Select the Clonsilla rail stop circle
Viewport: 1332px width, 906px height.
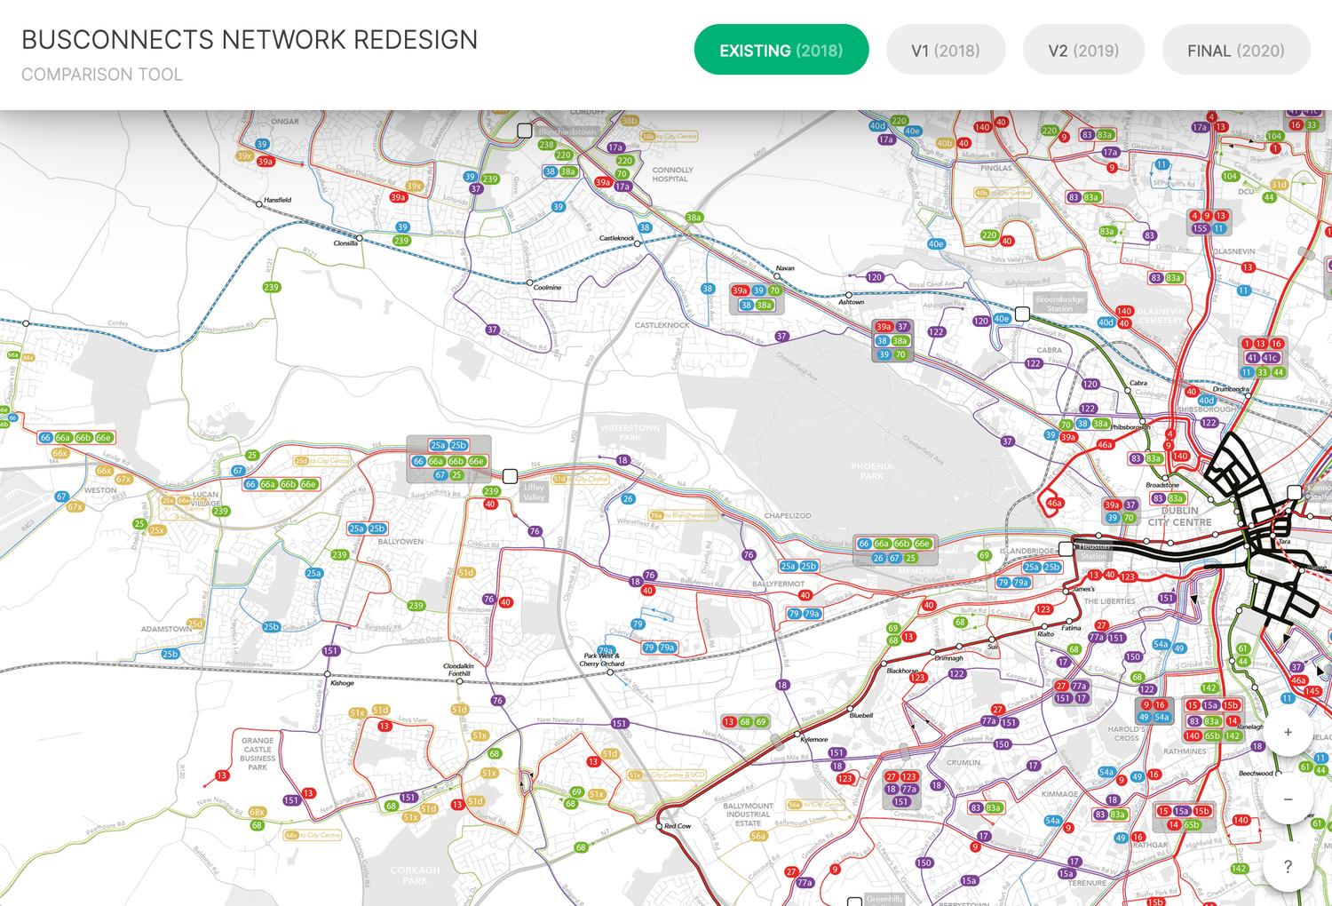(x=360, y=238)
